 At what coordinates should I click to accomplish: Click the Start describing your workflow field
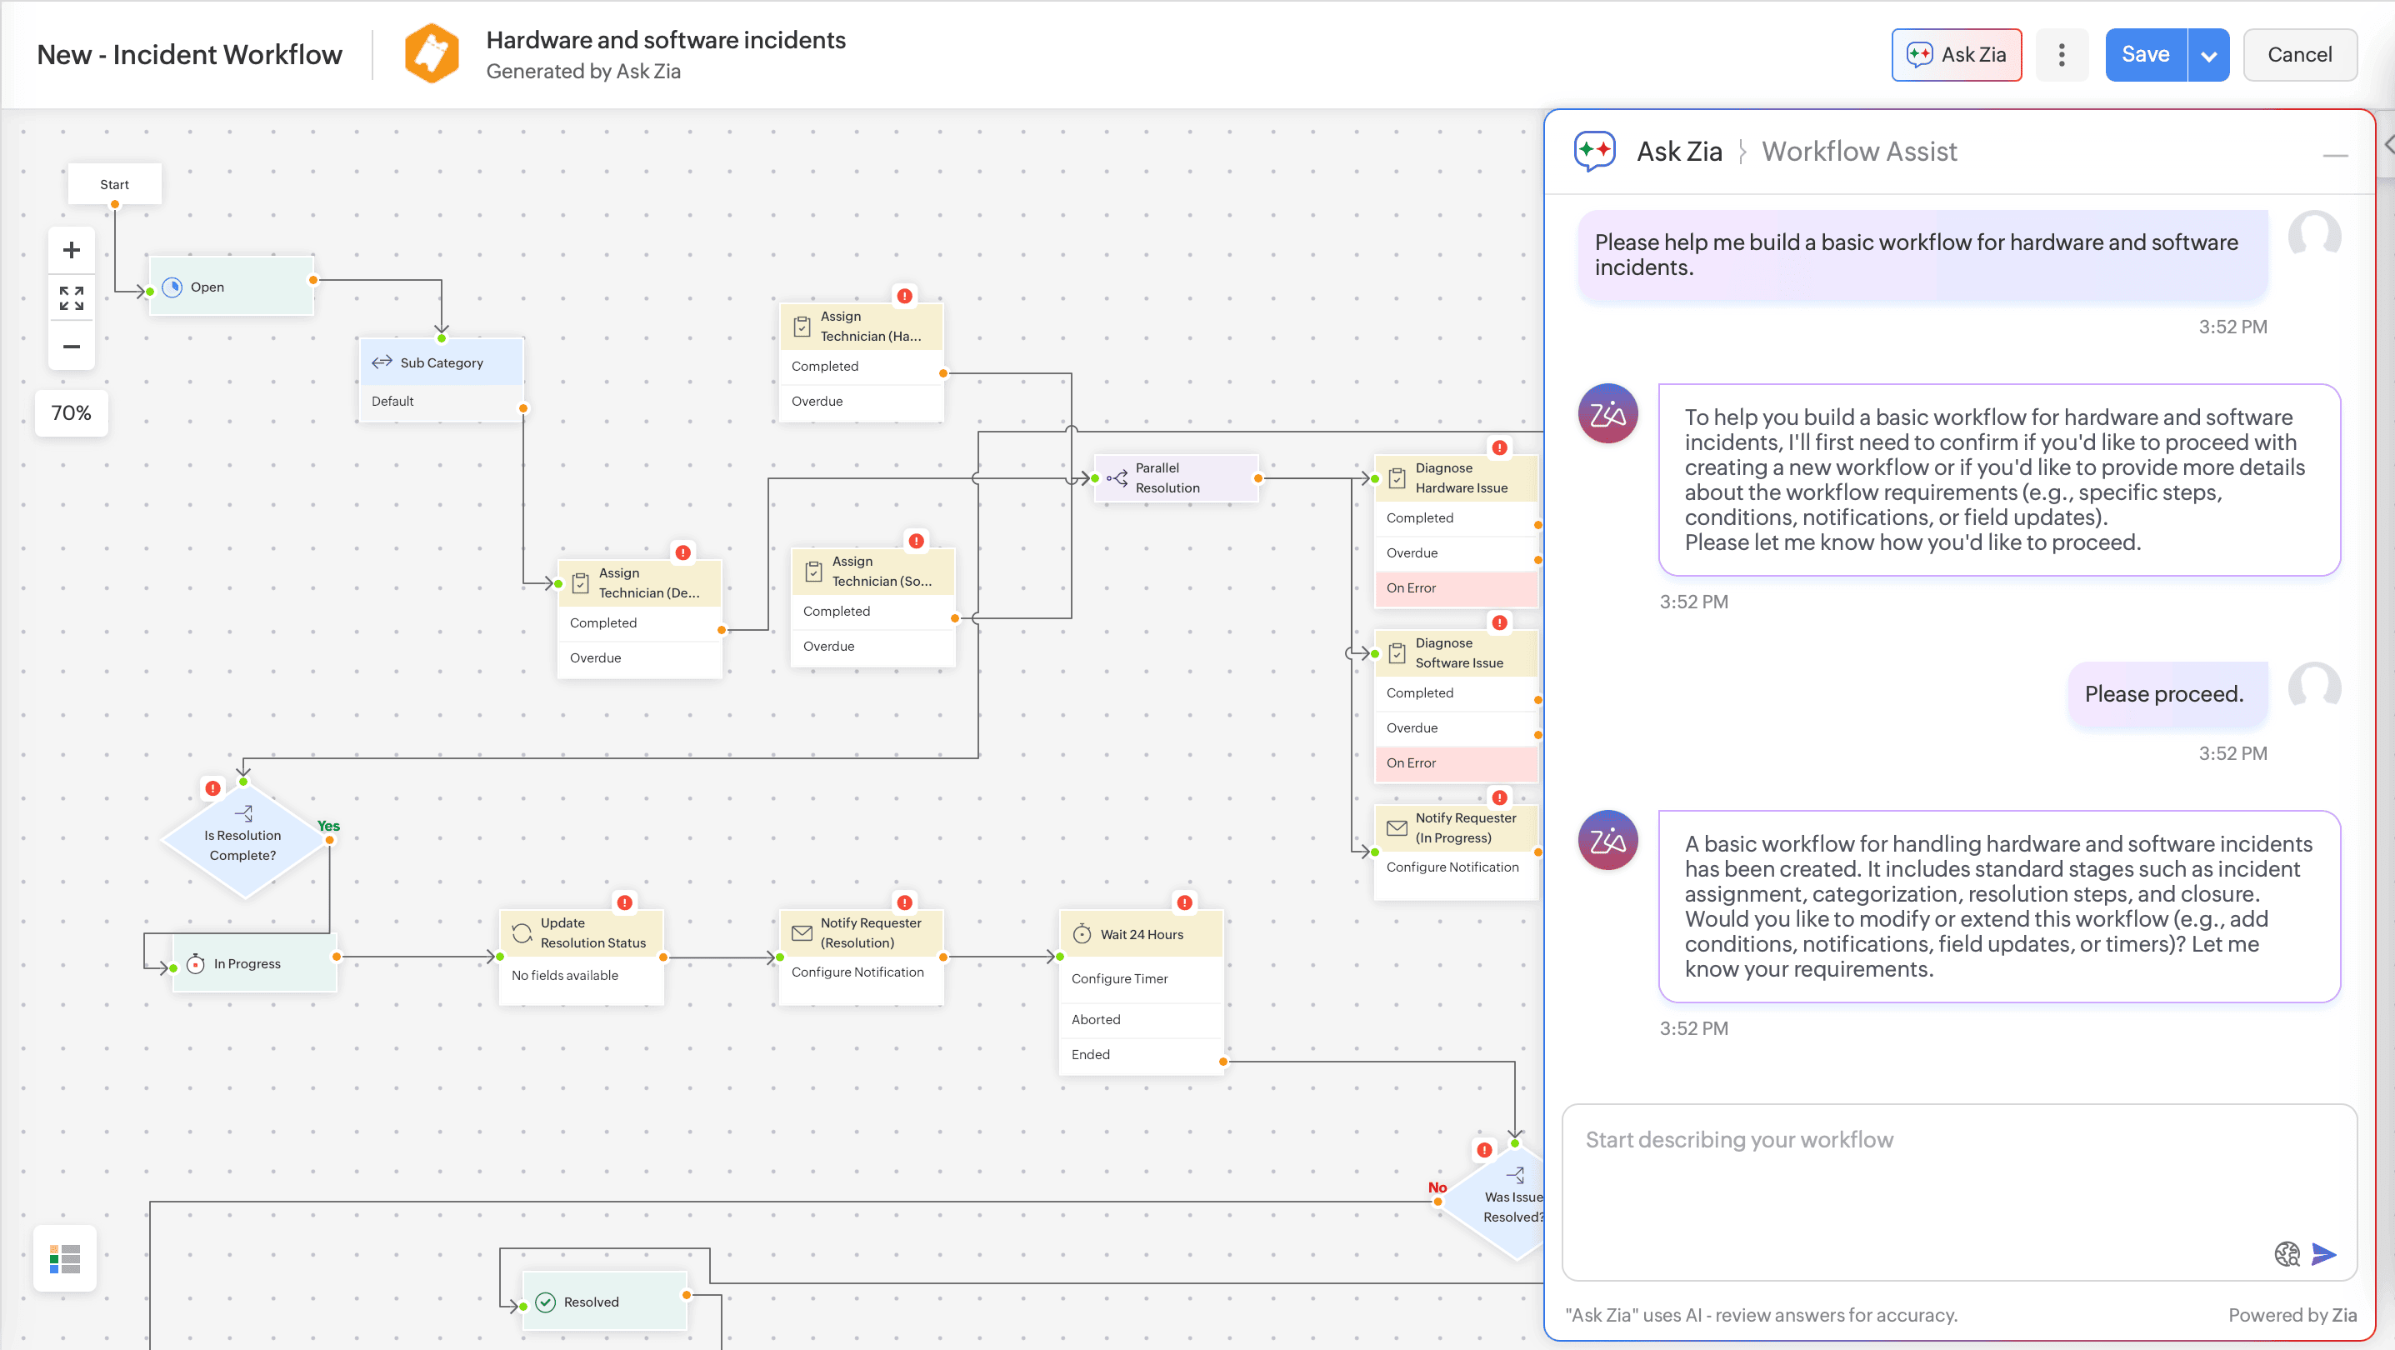1959,1192
